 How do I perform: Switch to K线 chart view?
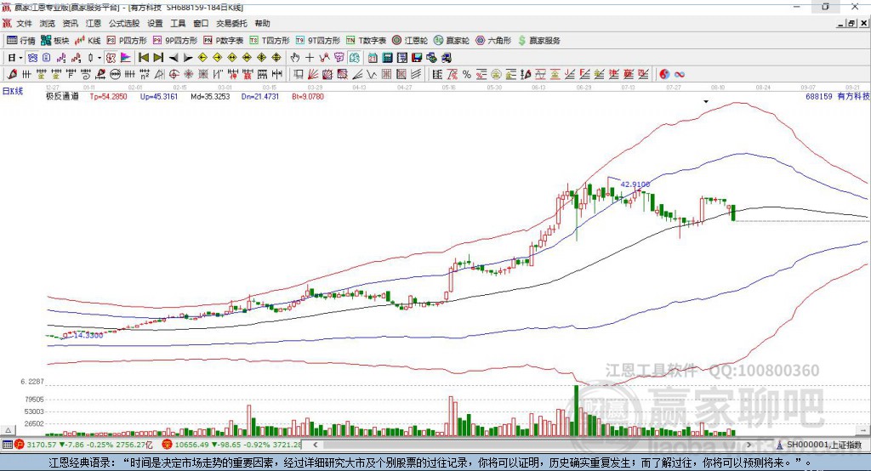(88, 41)
